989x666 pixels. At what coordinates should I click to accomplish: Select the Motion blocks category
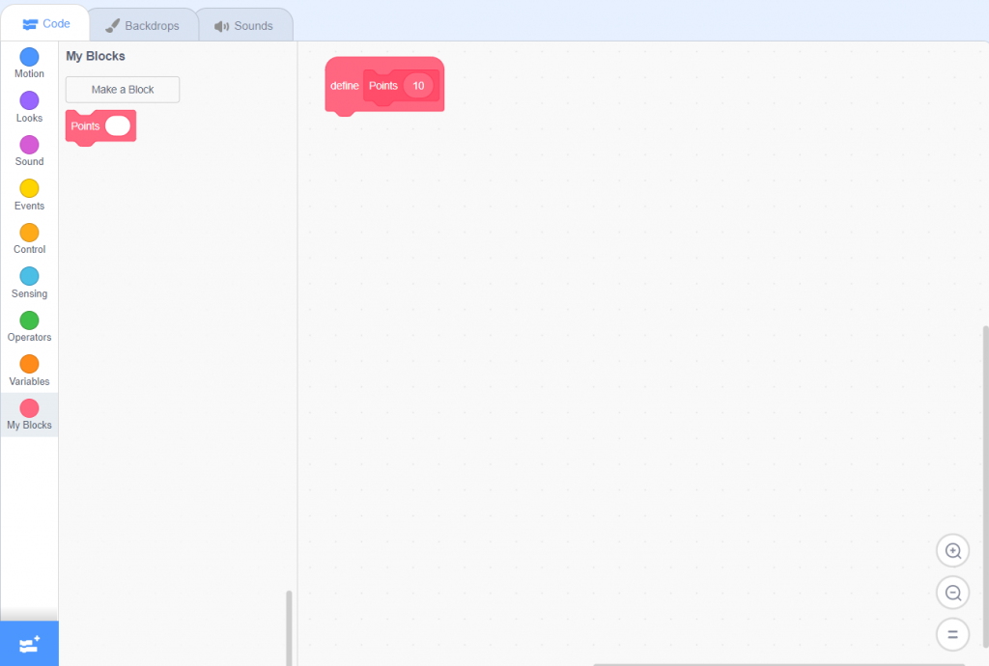[29, 63]
